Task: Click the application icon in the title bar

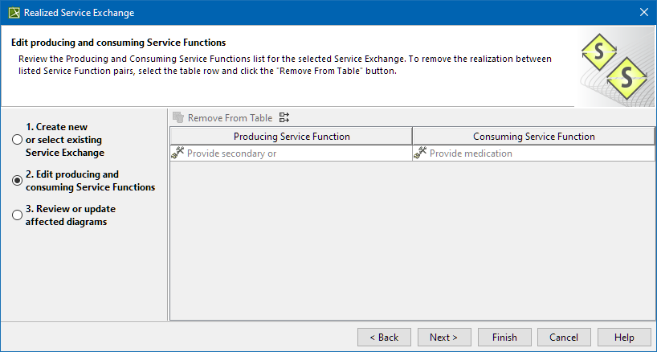Action: click(13, 13)
